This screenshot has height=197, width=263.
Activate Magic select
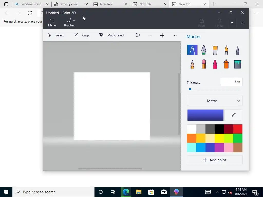pyautogui.click(x=111, y=35)
